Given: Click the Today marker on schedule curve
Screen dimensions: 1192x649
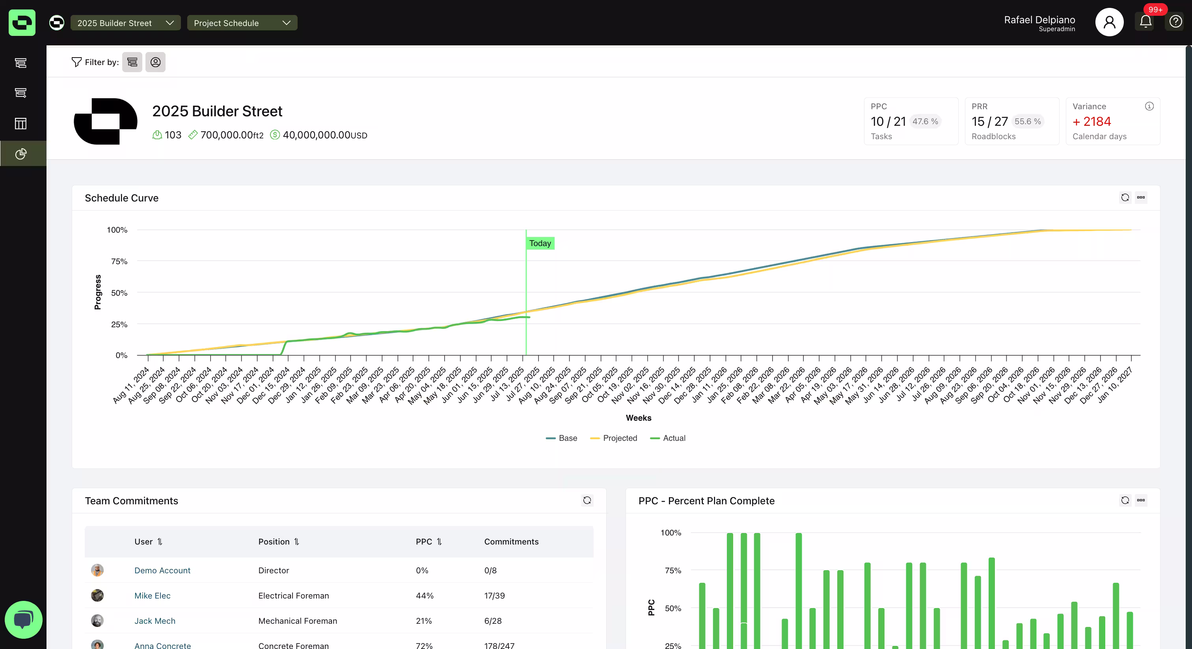Looking at the screenshot, I should (x=540, y=243).
